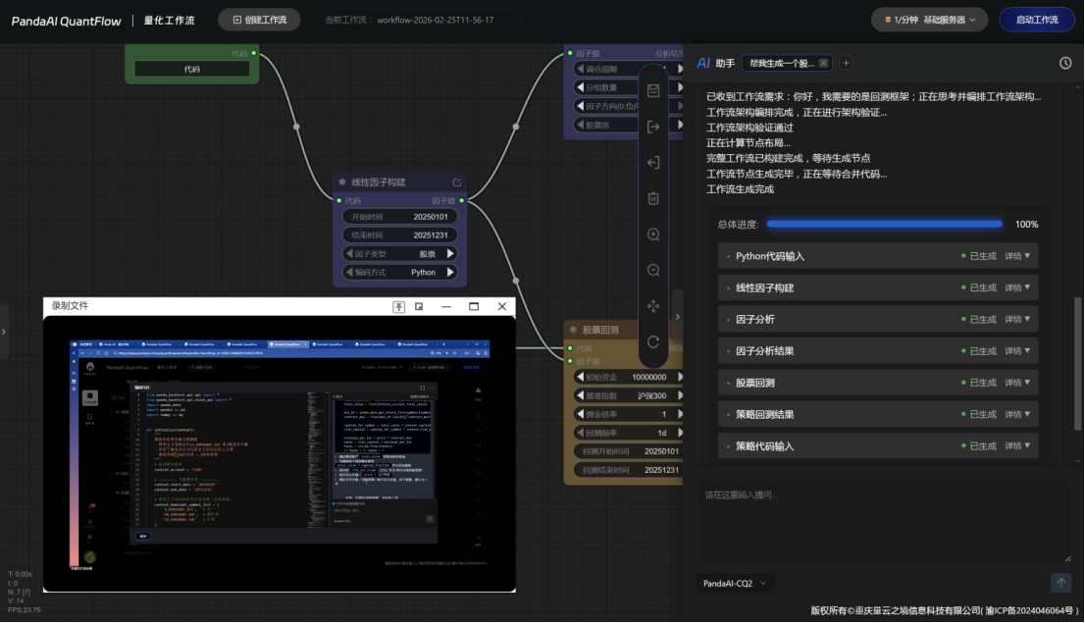Edit the 结束时间 field showing 20251231
Viewport: 1085px width, 623px height.
point(400,235)
